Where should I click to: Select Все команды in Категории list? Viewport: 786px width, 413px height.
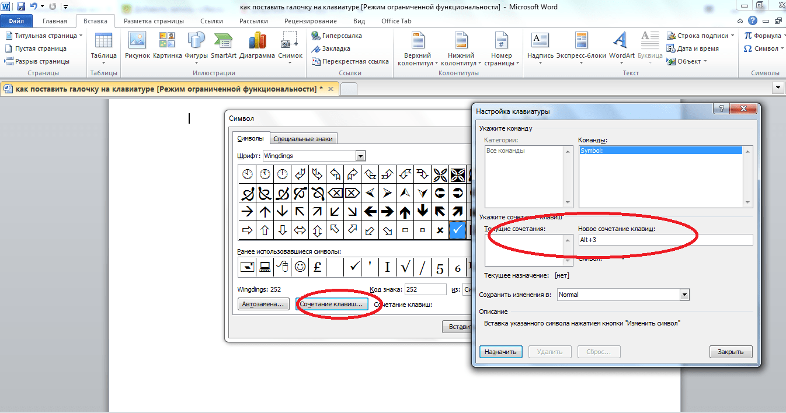(505, 150)
